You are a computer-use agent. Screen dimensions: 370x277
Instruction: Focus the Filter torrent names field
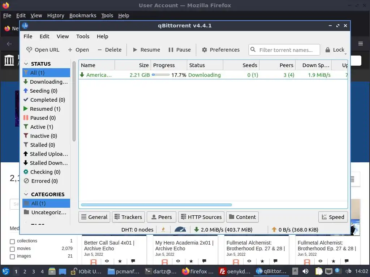pos(284,50)
